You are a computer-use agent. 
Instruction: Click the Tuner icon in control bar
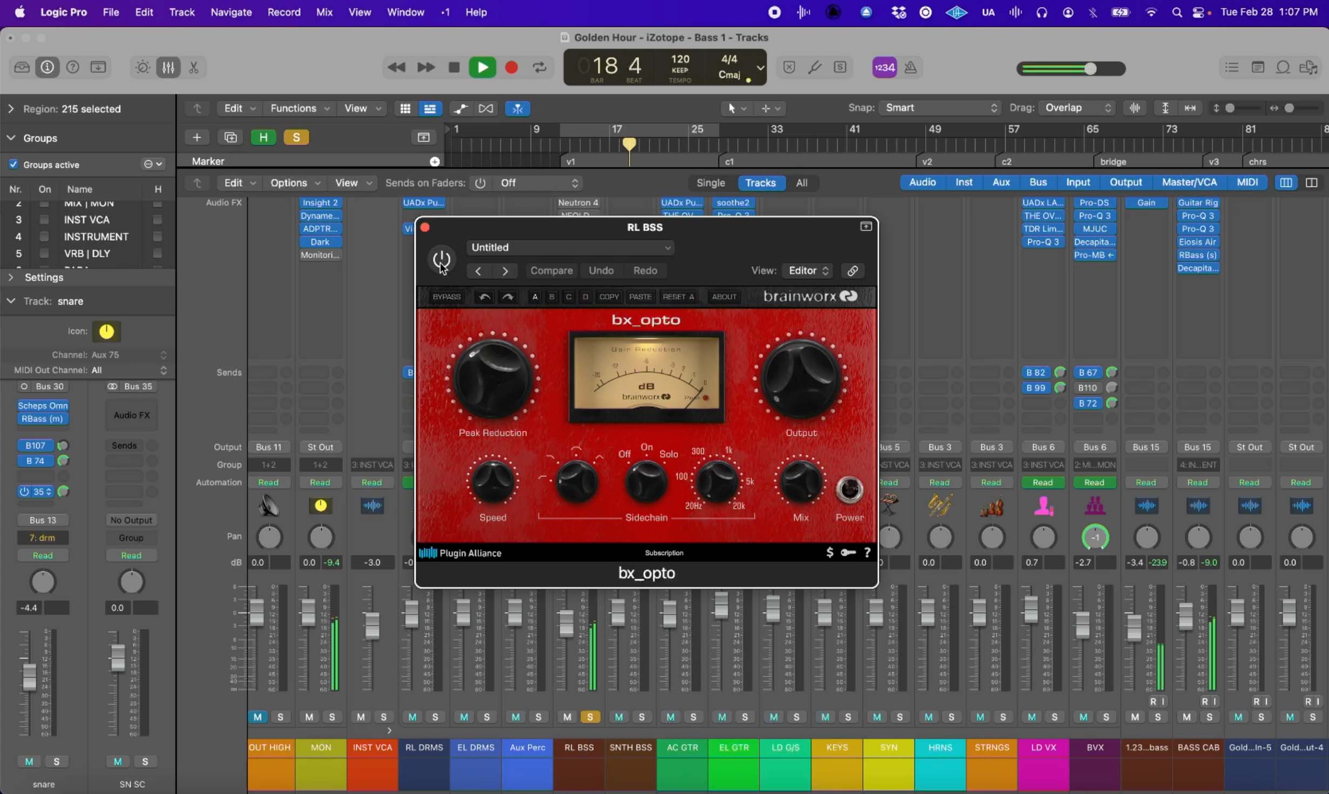(x=815, y=67)
